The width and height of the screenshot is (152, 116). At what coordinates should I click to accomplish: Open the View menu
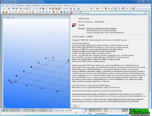click(13, 5)
